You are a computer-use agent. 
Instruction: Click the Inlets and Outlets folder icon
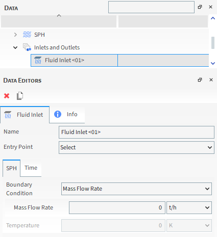point(27,47)
